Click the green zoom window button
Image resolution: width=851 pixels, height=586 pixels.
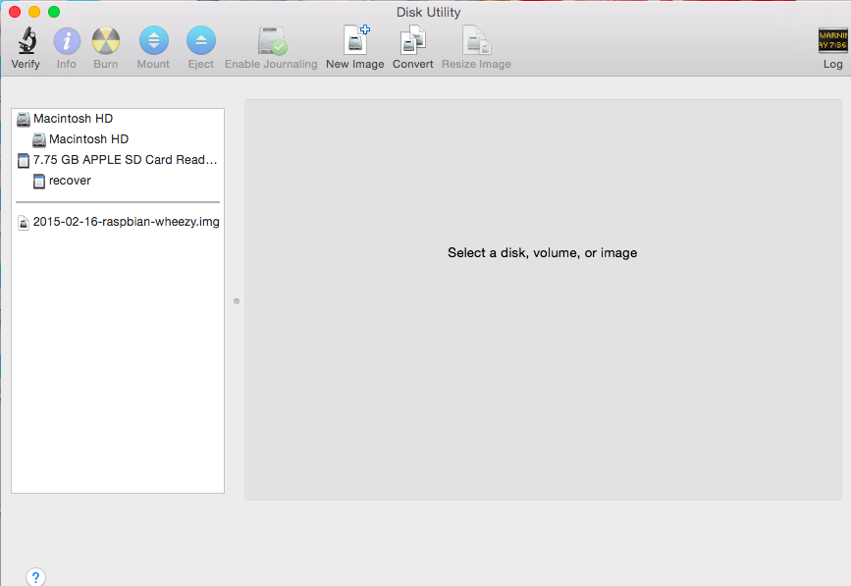54,12
